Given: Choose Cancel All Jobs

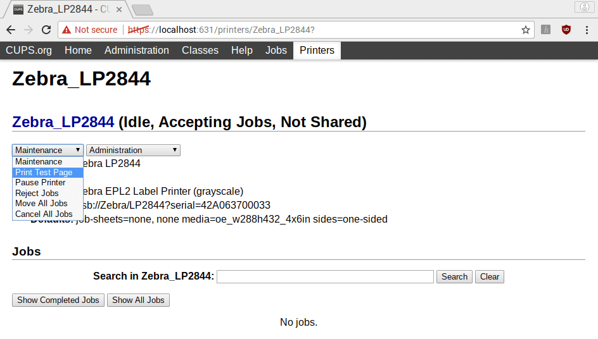Looking at the screenshot, I should click(x=48, y=214).
